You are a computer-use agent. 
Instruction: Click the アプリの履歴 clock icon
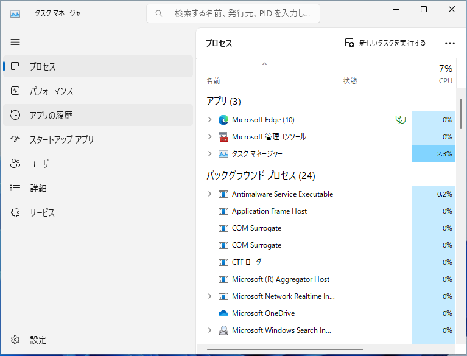point(15,115)
